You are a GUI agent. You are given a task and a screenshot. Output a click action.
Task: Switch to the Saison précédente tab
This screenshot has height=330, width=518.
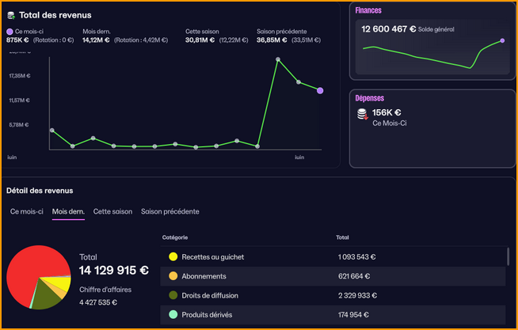click(x=169, y=211)
